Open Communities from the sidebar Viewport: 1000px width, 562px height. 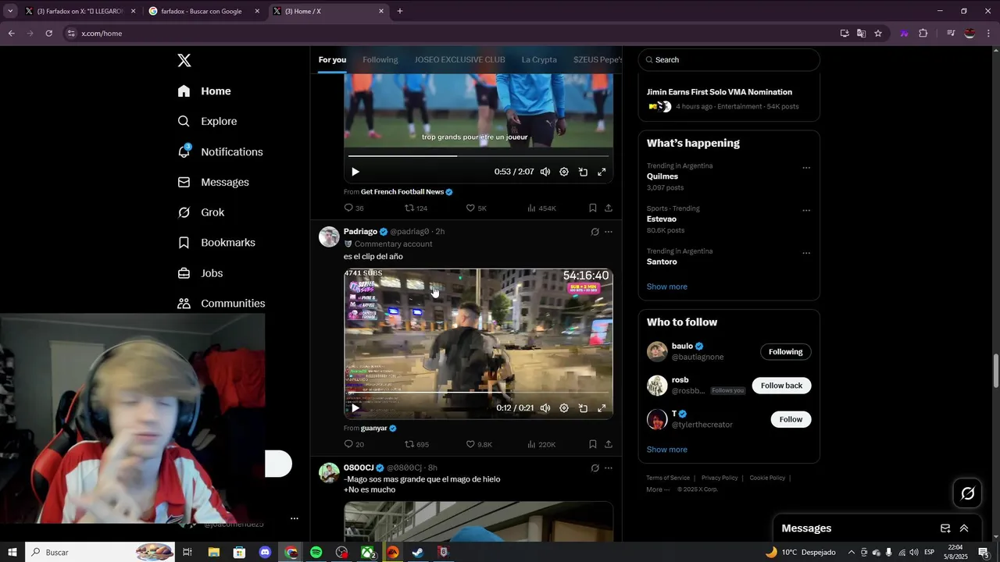click(x=221, y=304)
